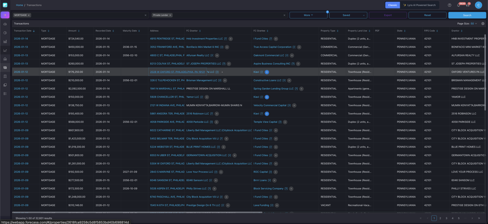Viewport: 488px width, 224px height.
Task: Switch to Lyra AI Powered Search
Action: click(x=419, y=5)
